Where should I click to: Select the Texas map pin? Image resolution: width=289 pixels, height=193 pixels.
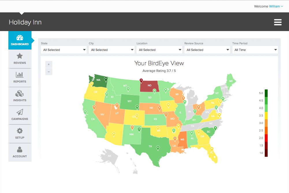[x=158, y=148]
